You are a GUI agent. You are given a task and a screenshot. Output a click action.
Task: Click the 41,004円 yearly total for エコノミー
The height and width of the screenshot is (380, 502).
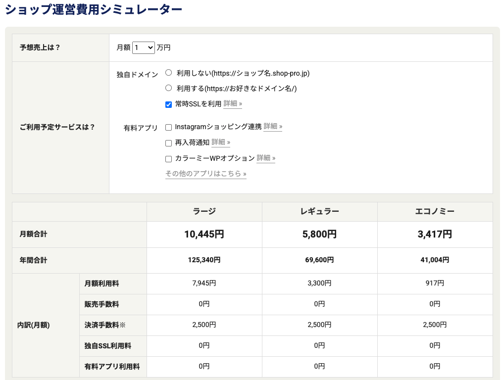434,260
